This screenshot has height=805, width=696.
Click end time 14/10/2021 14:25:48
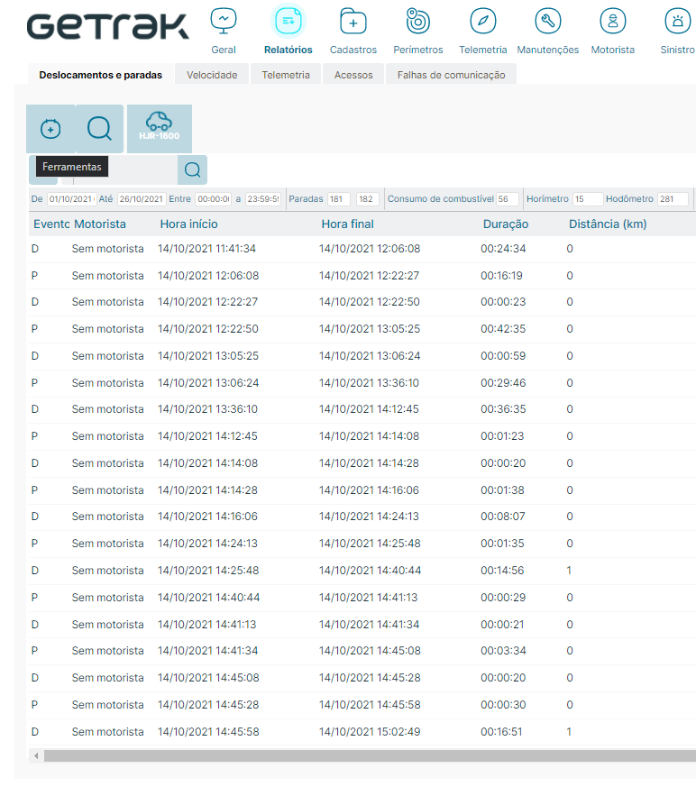(x=370, y=544)
